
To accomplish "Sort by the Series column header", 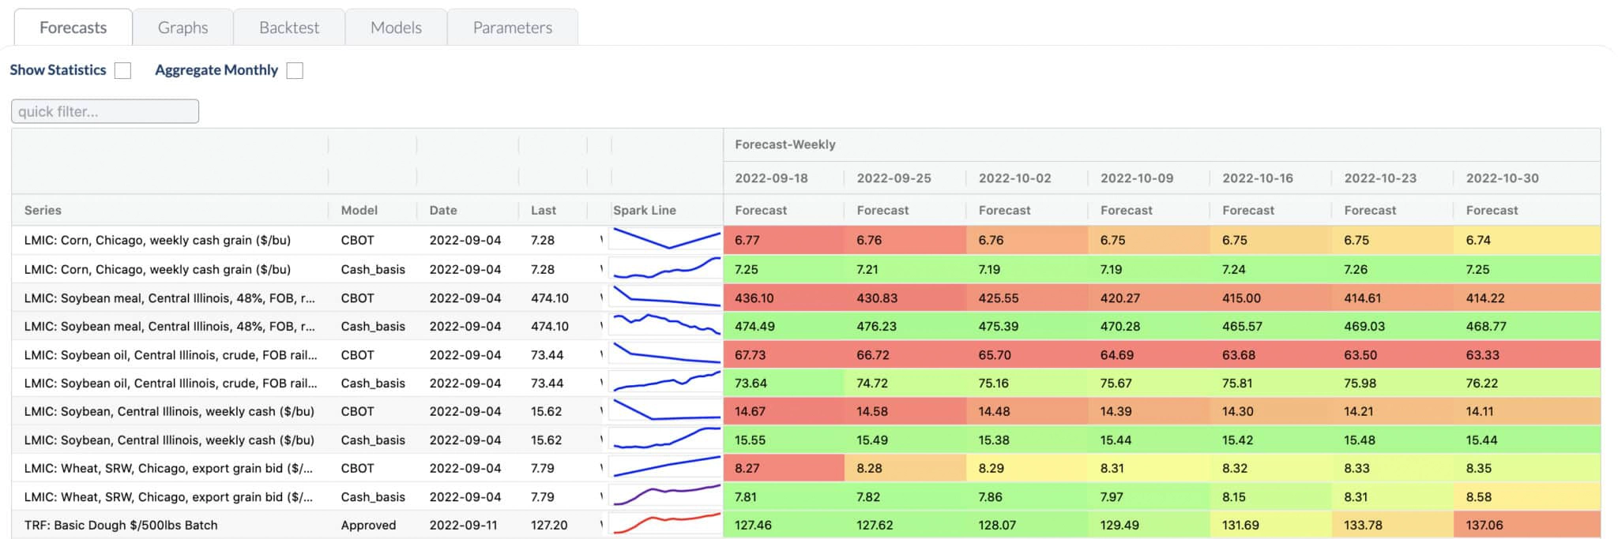I will click(x=43, y=210).
